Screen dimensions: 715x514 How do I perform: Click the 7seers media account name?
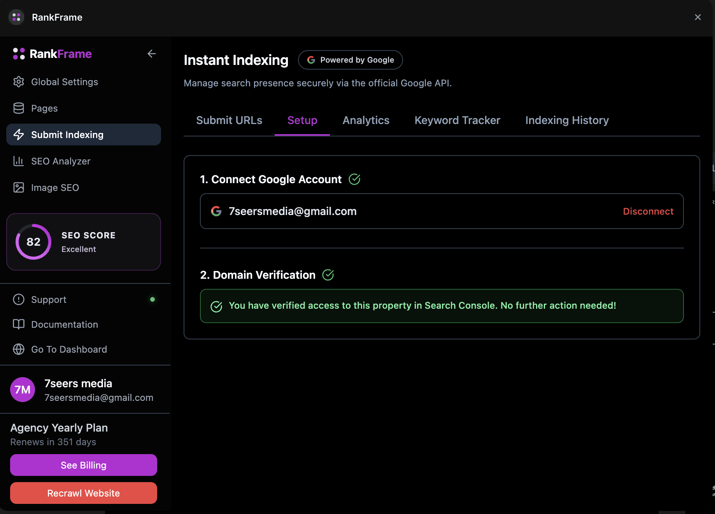[x=78, y=383]
